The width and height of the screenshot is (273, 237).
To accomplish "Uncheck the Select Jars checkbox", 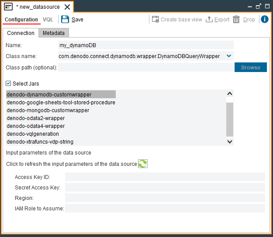I will click(8, 83).
